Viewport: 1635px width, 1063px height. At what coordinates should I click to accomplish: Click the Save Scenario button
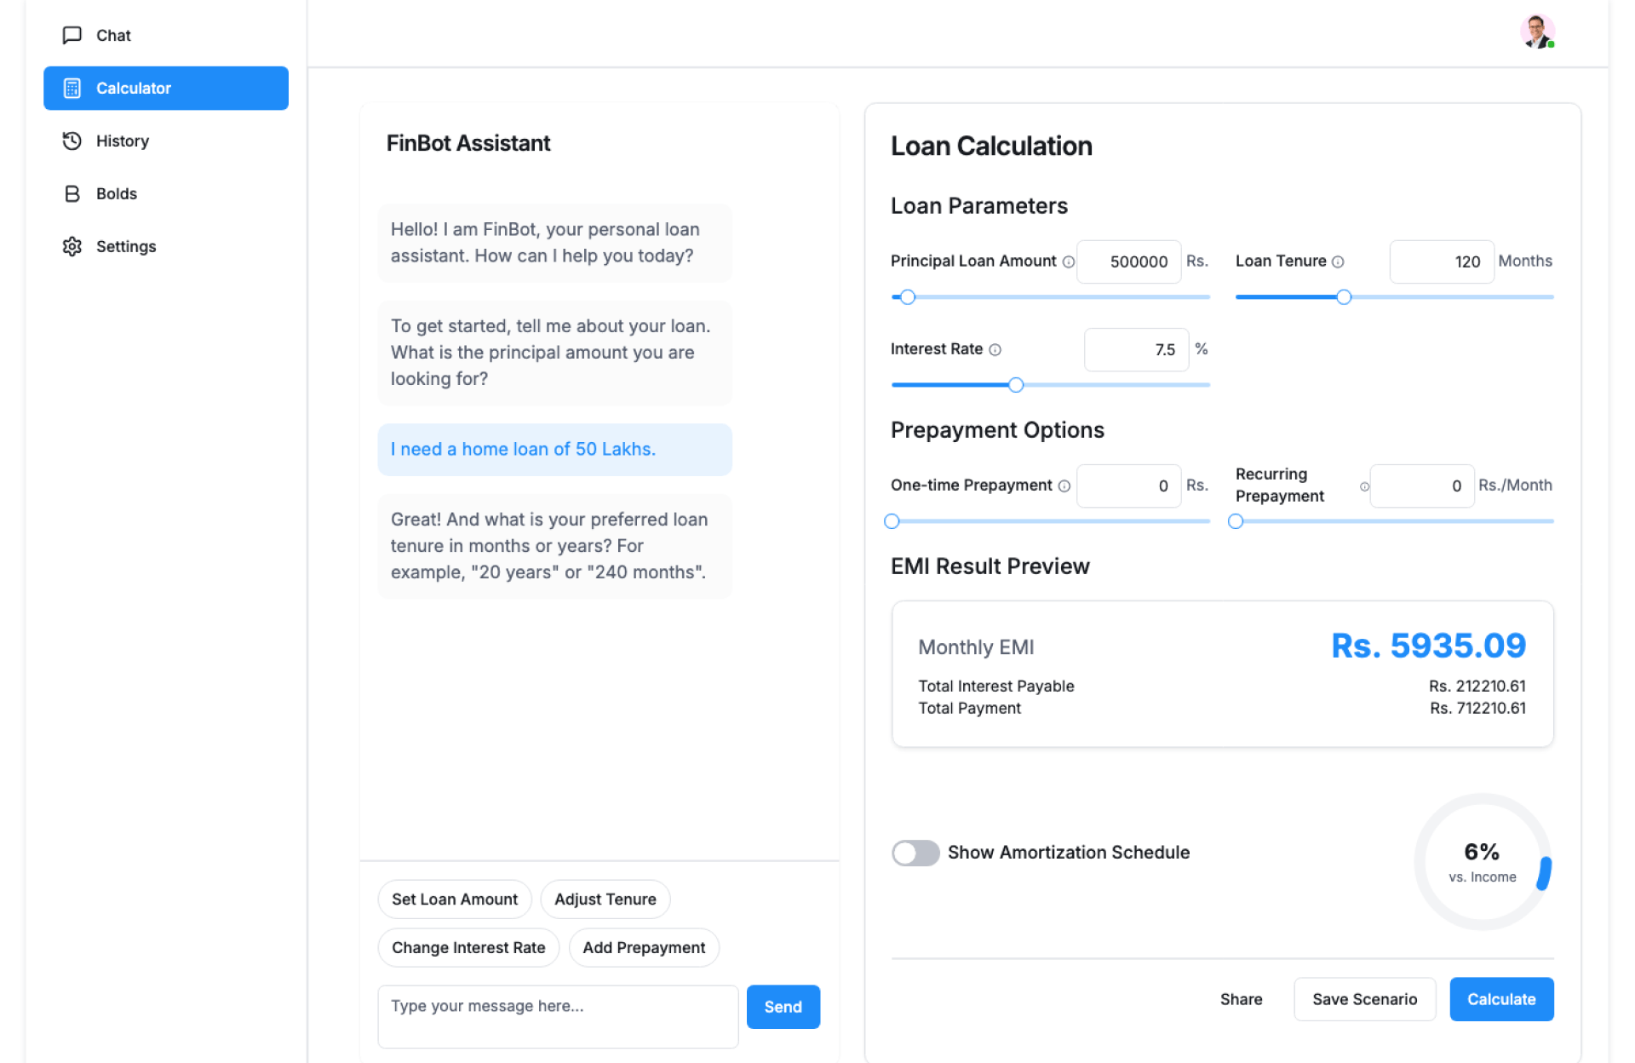coord(1364,999)
